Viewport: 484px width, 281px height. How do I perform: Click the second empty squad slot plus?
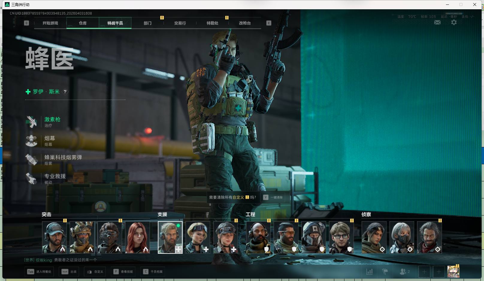439,272
